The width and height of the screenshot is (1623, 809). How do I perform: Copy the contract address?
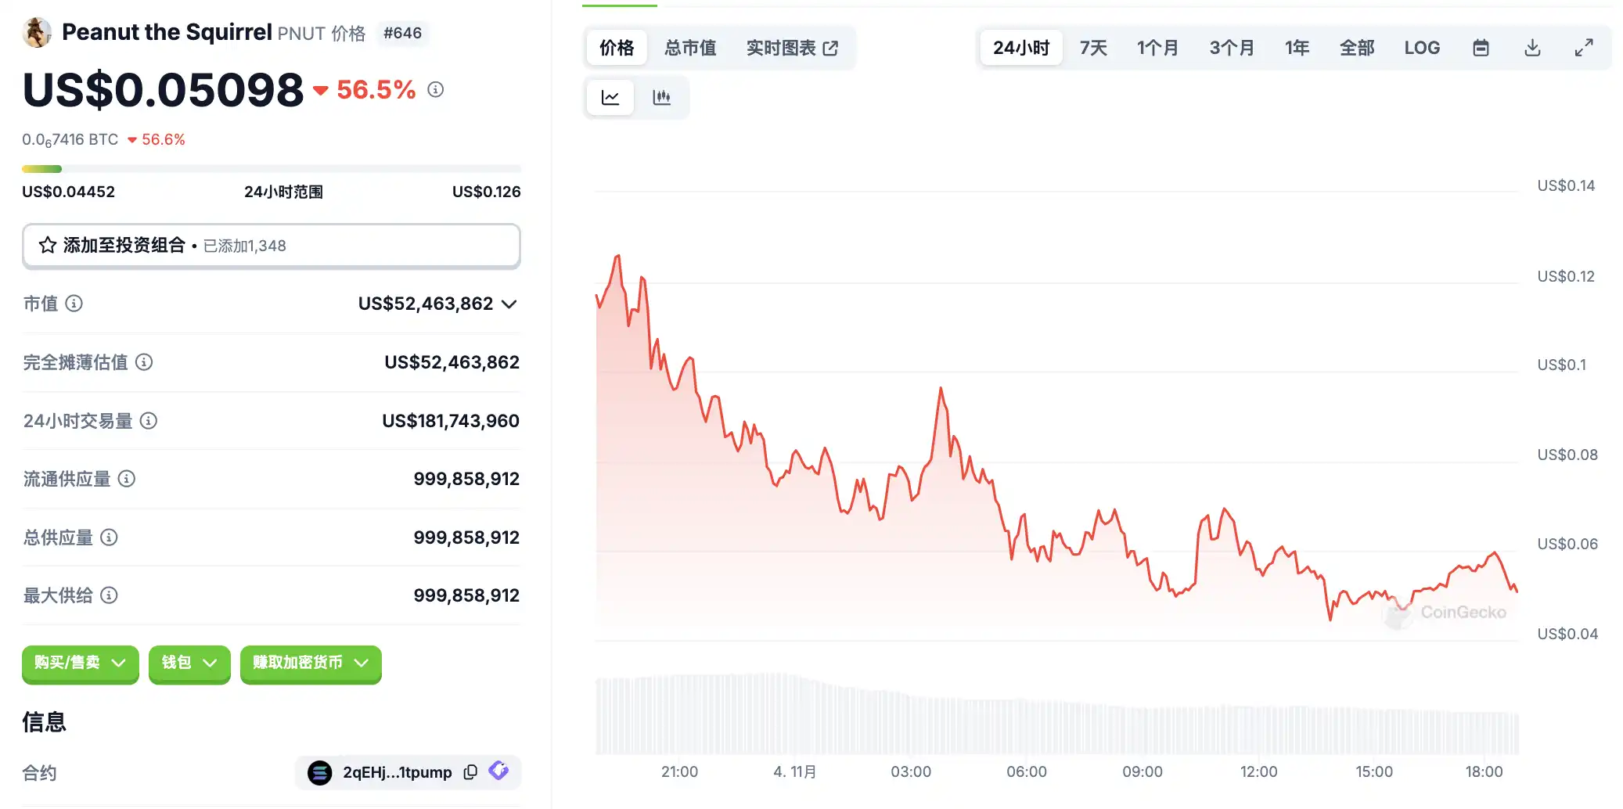pyautogui.click(x=470, y=772)
